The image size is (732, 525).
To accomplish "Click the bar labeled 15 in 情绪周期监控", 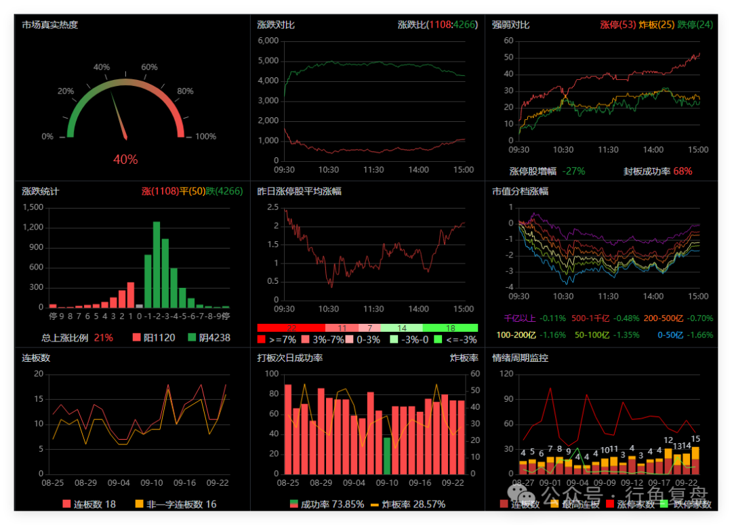I will click(x=695, y=461).
